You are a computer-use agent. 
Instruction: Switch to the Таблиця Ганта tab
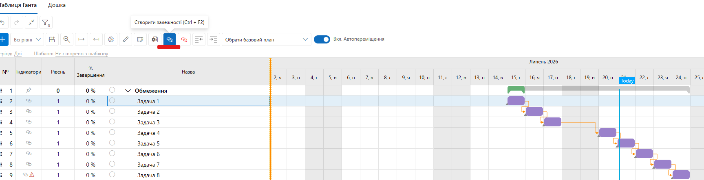point(18,5)
